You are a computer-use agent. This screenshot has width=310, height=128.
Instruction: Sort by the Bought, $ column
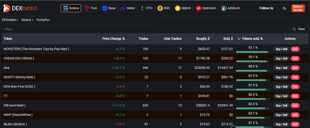pos(203,39)
